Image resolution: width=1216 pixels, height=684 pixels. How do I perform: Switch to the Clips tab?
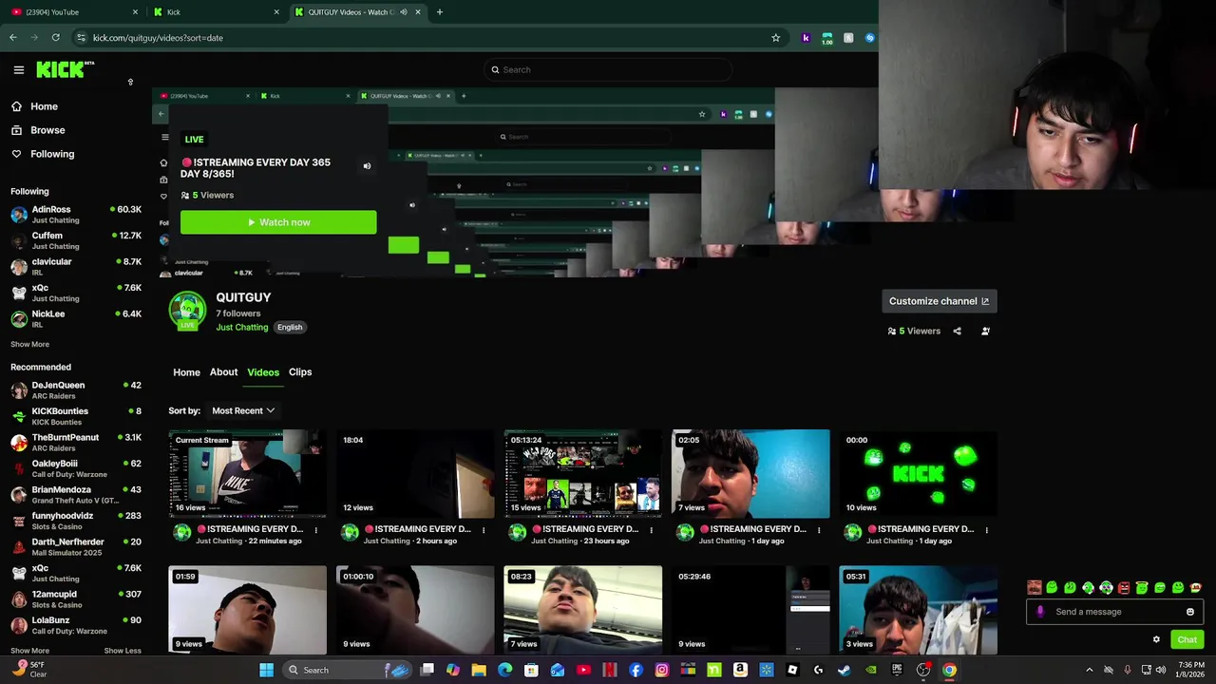click(x=300, y=372)
